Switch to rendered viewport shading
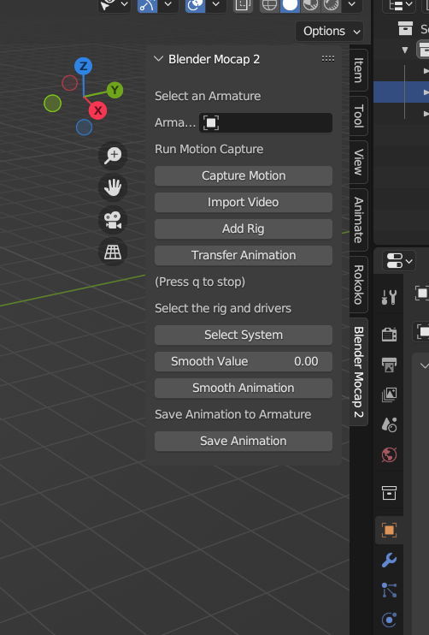 coord(332,5)
